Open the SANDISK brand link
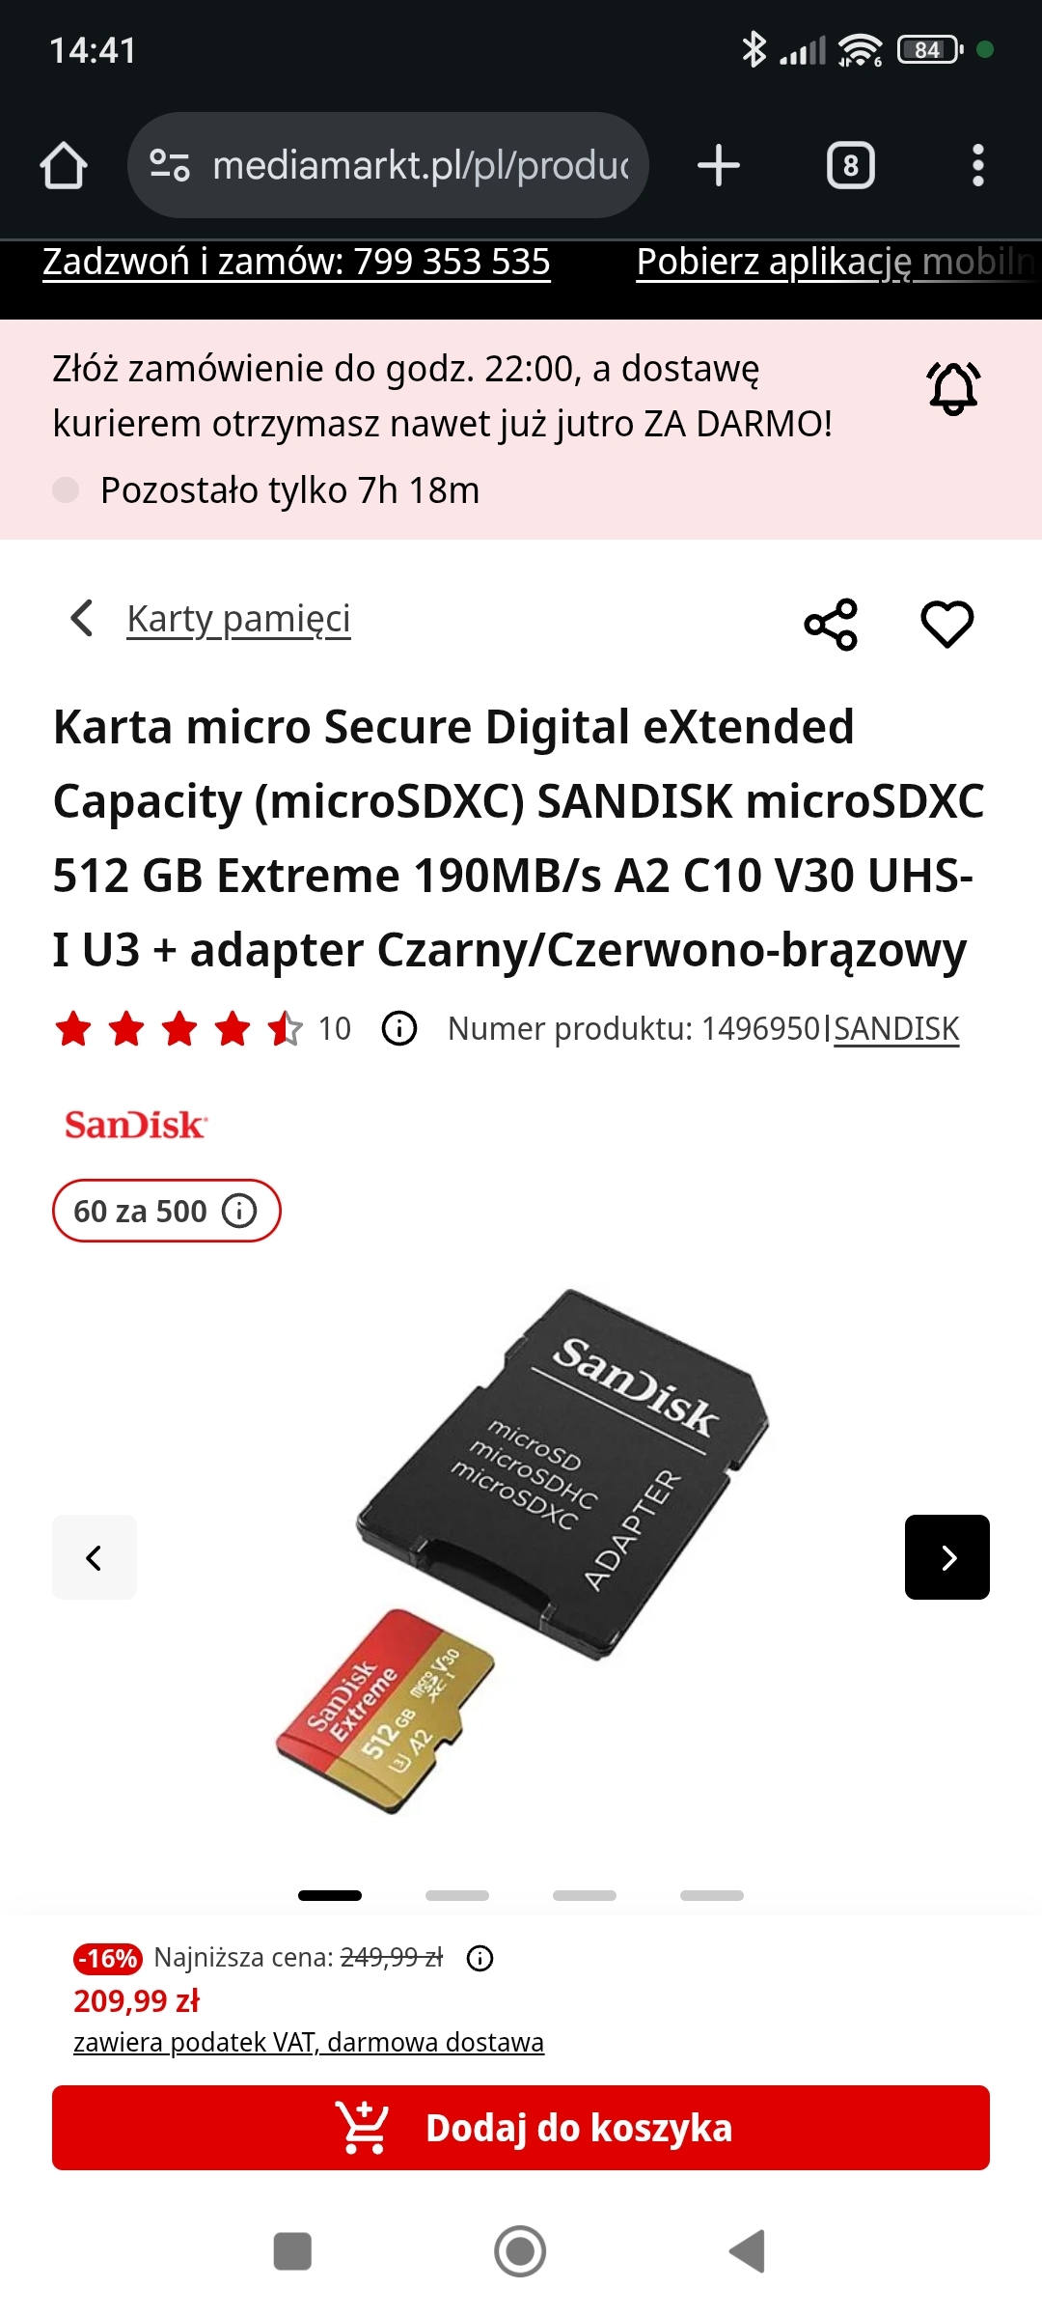Image resolution: width=1042 pixels, height=2317 pixels. tap(896, 1029)
